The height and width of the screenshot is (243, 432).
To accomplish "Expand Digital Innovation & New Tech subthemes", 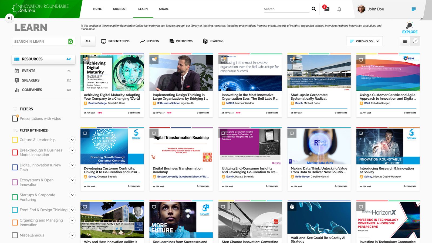I will click(x=72, y=165).
